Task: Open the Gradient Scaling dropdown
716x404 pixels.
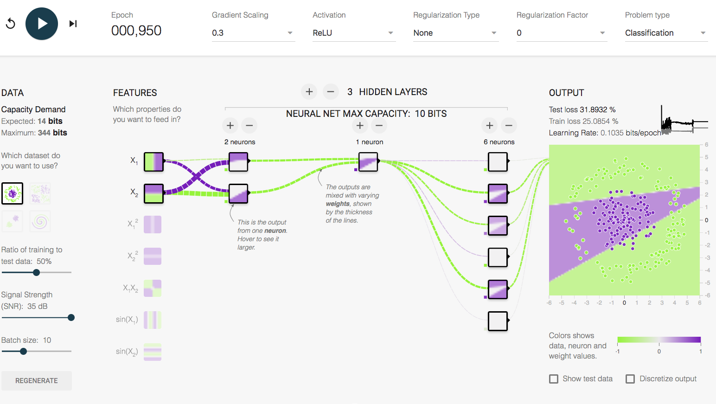Action: pyautogui.click(x=253, y=33)
